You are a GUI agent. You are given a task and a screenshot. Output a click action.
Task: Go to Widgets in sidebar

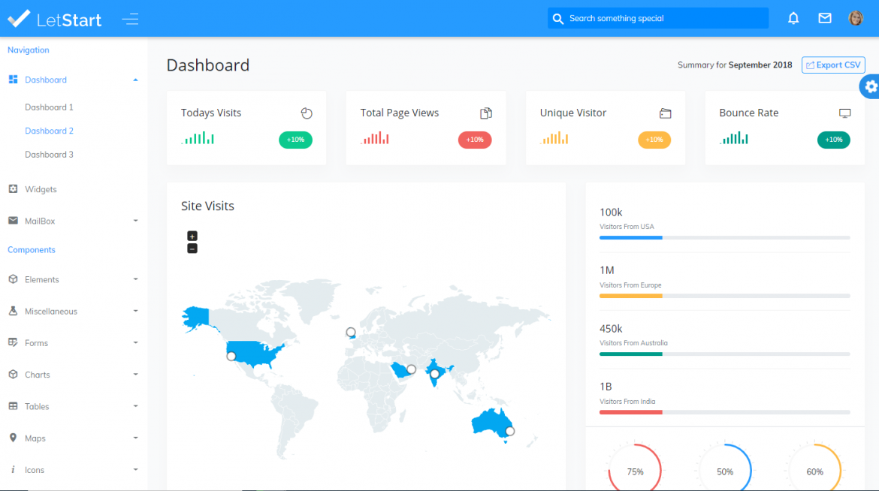click(41, 189)
